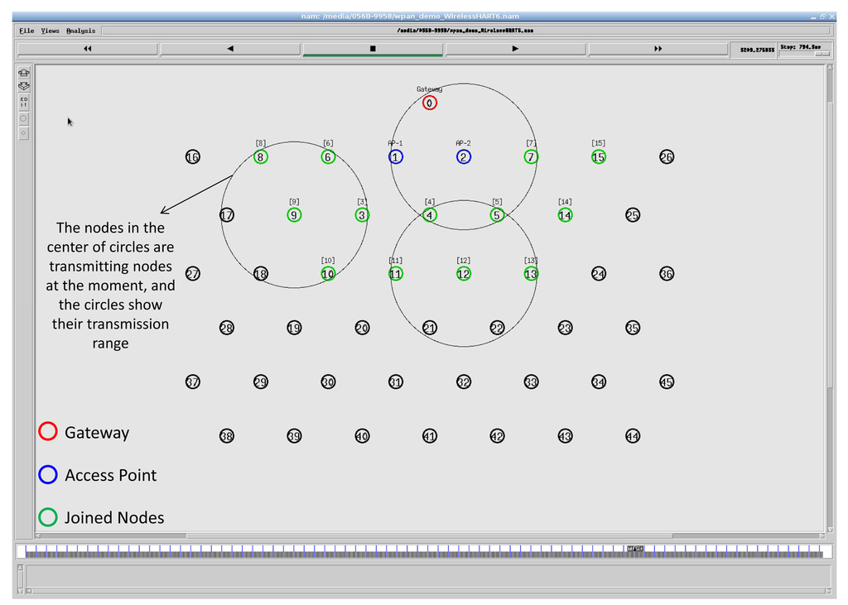
Task: Select access point node AP-2
Action: pos(464,157)
